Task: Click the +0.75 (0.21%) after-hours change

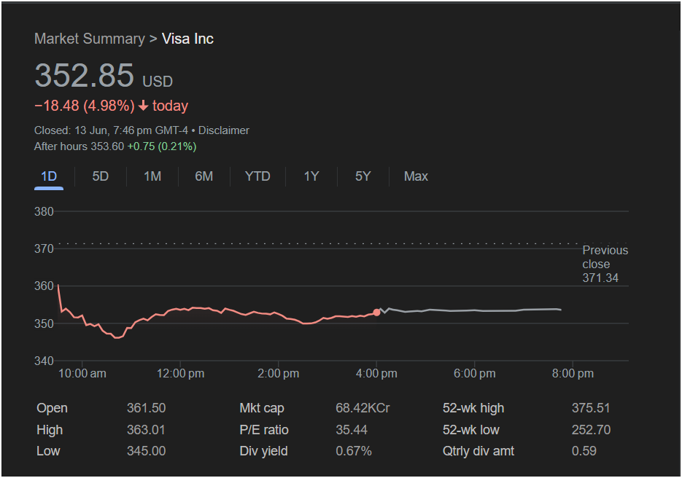Action: click(162, 146)
